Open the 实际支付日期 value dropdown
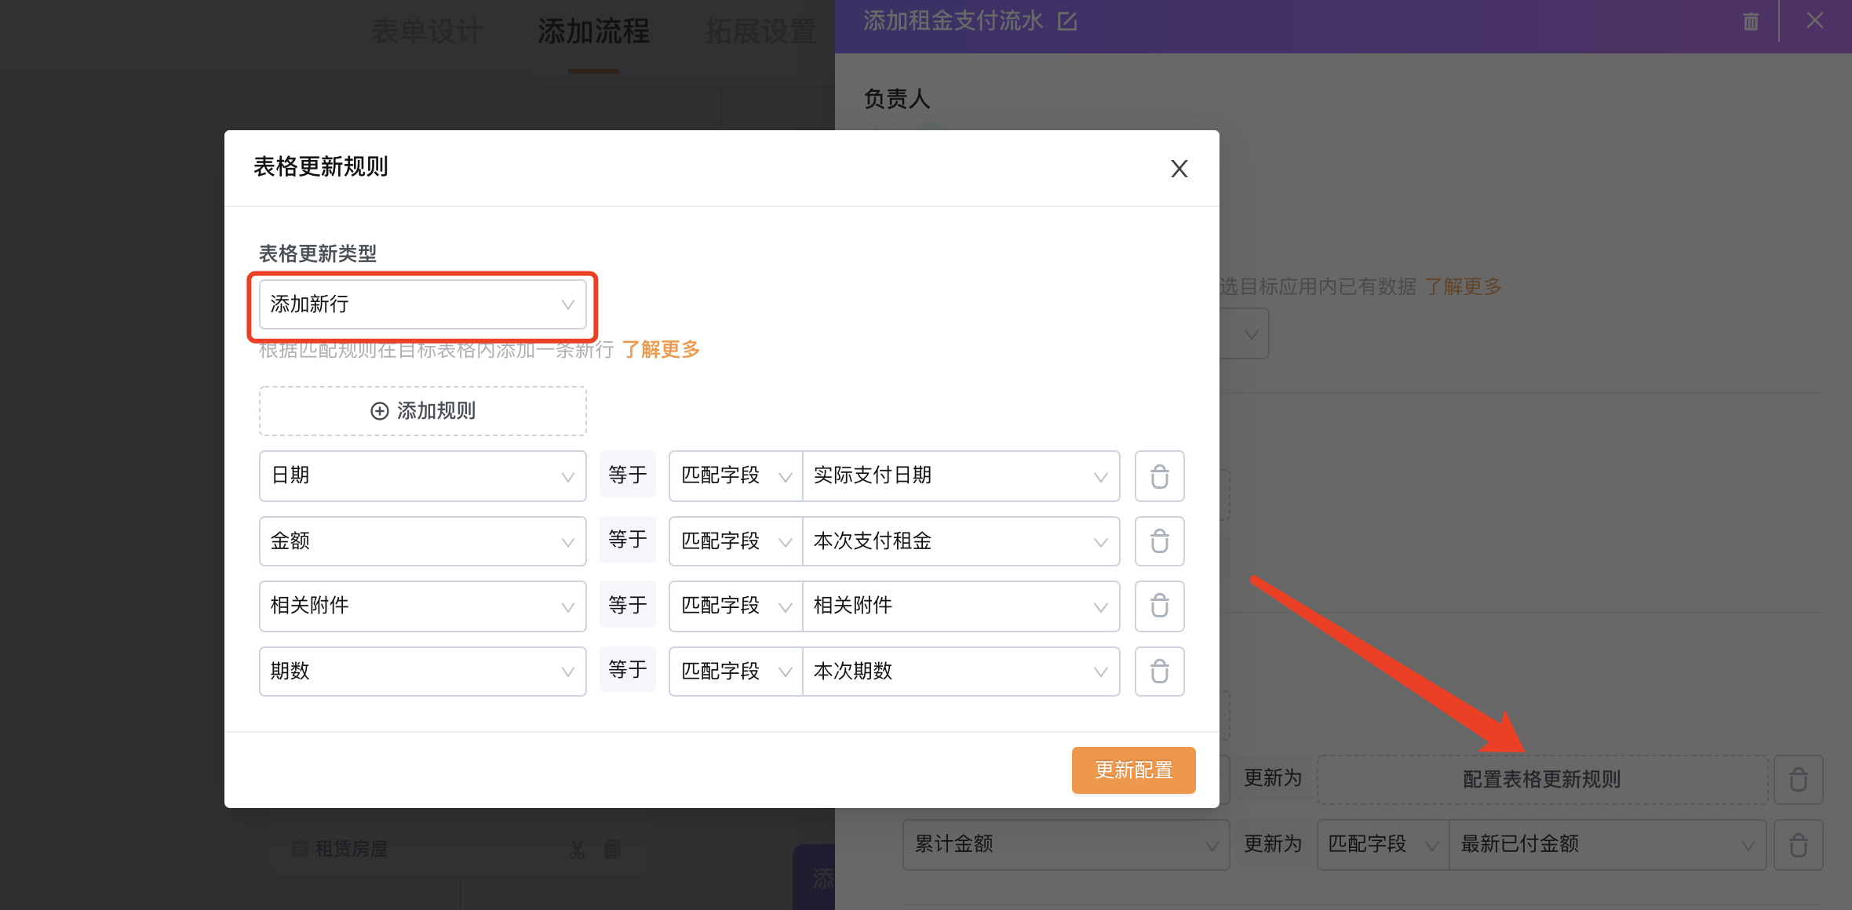This screenshot has width=1852, height=910. point(961,475)
